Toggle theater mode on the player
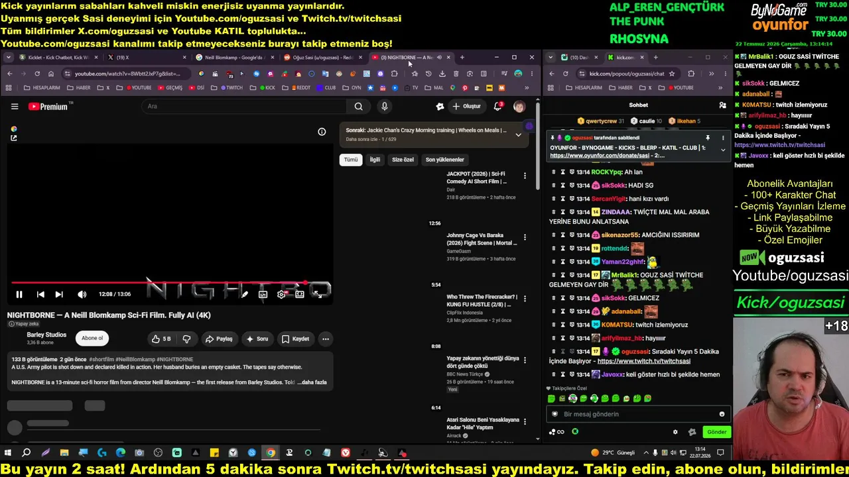Image resolution: width=849 pixels, height=477 pixels. coord(300,294)
